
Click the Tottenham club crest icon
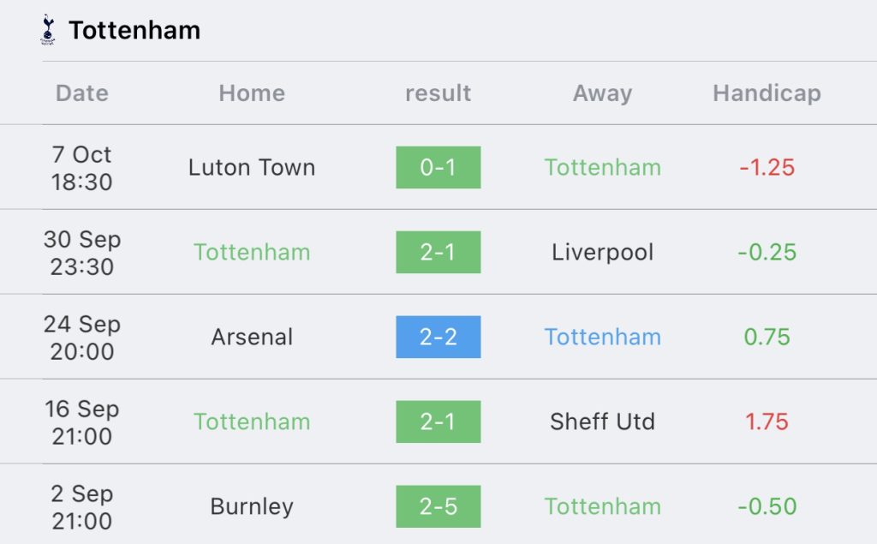pos(48,30)
